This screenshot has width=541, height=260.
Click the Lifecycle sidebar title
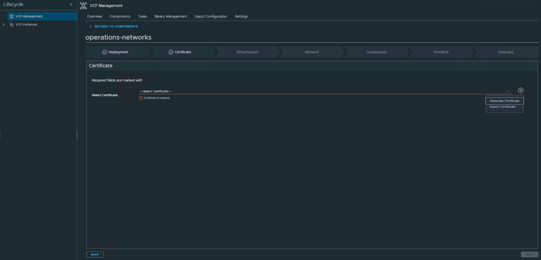point(13,4)
